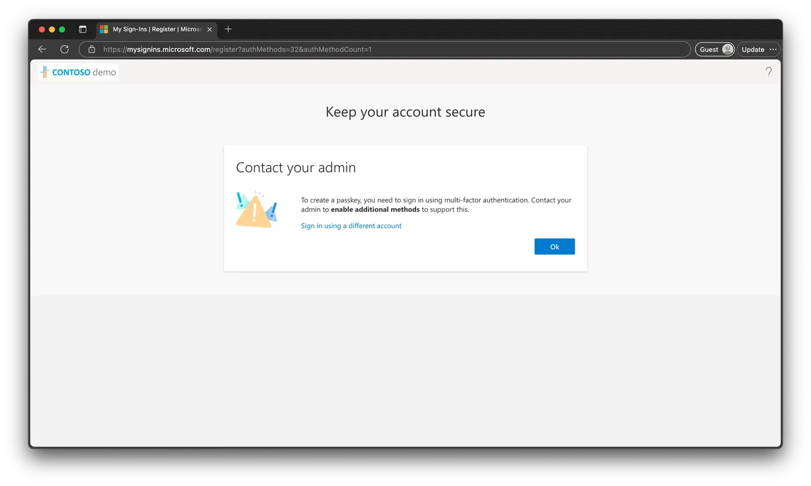Open a new tab with the plus icon
The height and width of the screenshot is (486, 811).
click(228, 29)
